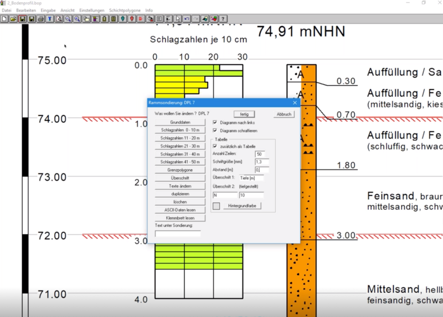Click the zoom out magnifier icon

[x=68, y=19]
